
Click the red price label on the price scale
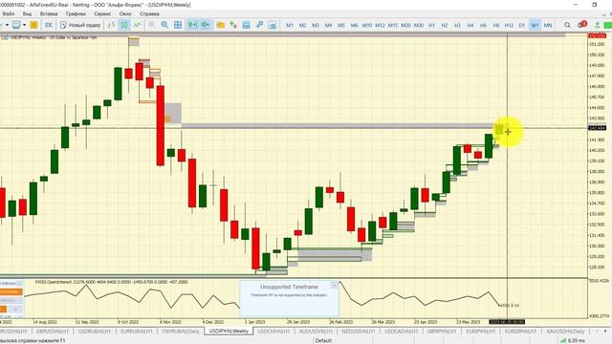(x=597, y=35)
